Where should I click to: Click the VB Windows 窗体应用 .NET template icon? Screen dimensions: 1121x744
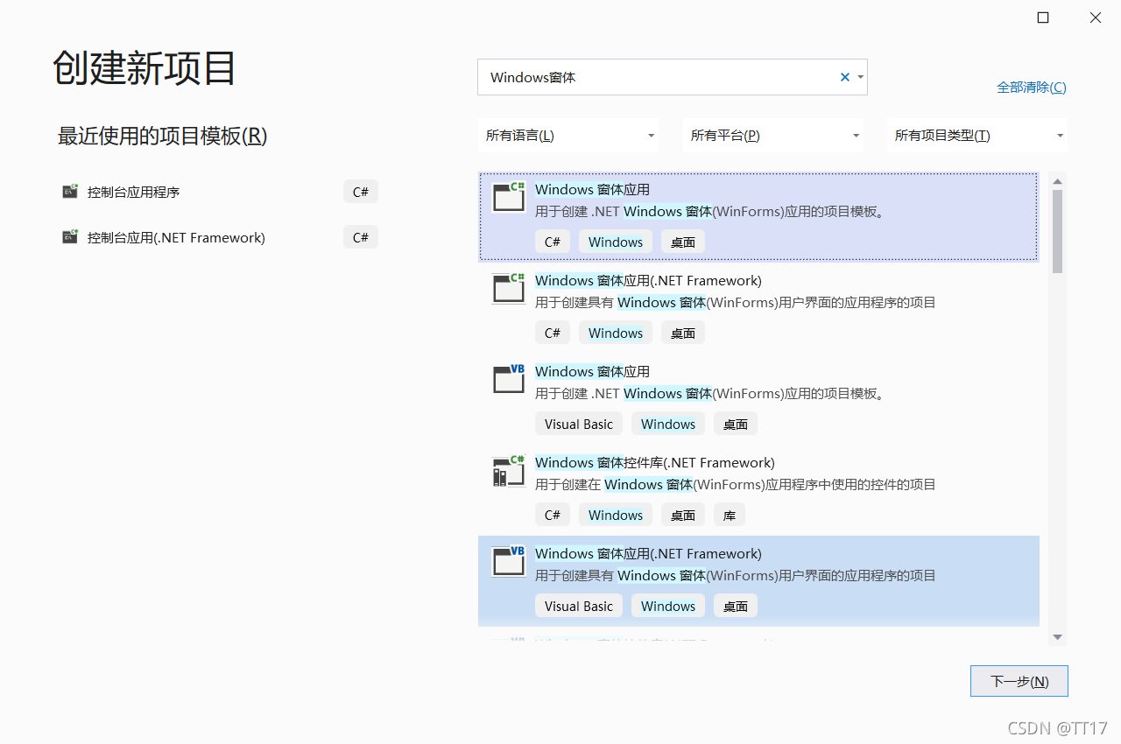tap(508, 378)
